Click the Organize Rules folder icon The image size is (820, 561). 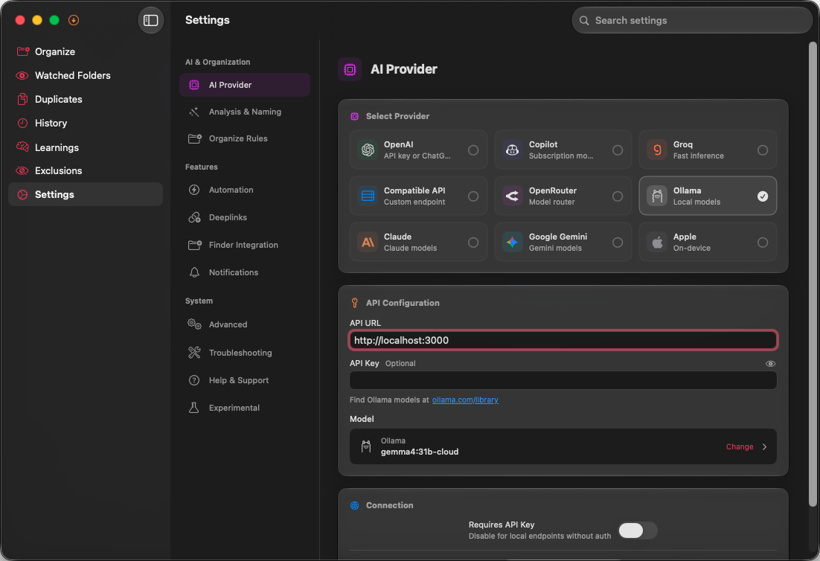click(194, 138)
